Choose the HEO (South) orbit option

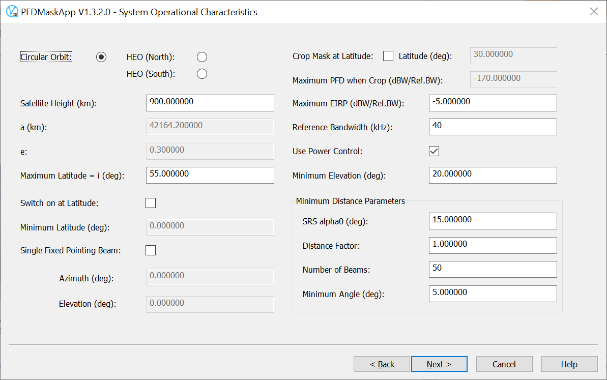point(201,74)
